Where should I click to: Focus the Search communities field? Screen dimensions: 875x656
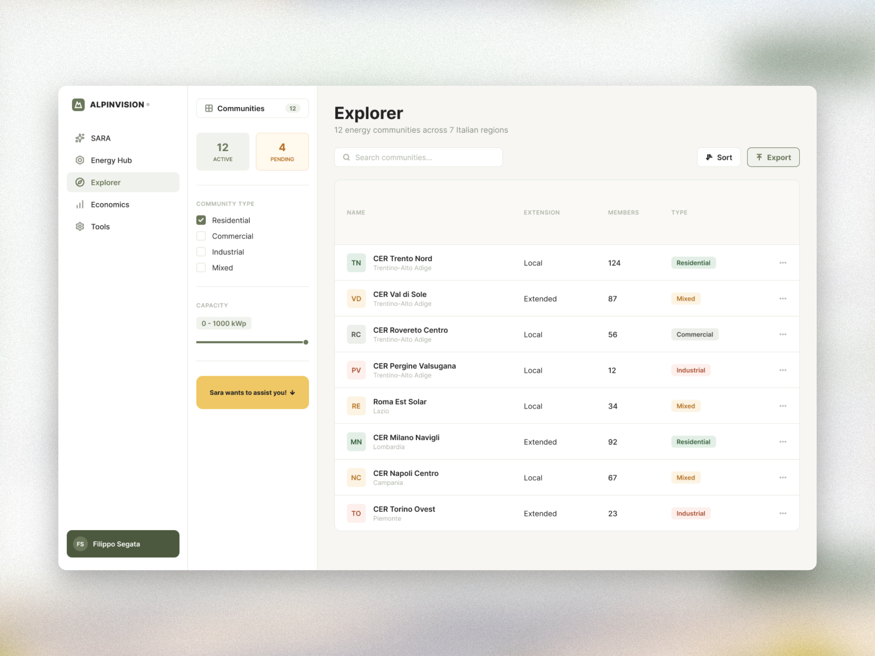pos(419,157)
